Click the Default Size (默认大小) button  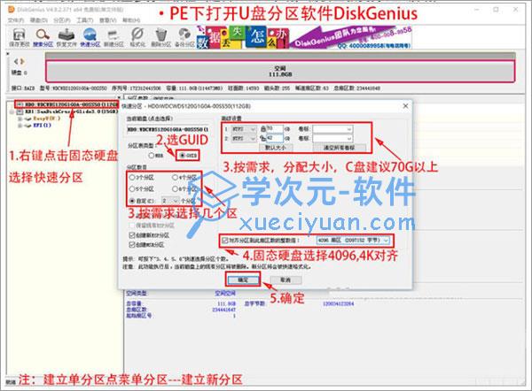tap(275, 148)
